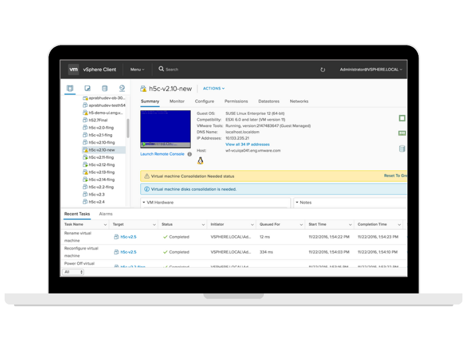Viewport: 467px width, 350px height.
Task: Click View all 34 IP addresses link
Action: tap(248, 144)
